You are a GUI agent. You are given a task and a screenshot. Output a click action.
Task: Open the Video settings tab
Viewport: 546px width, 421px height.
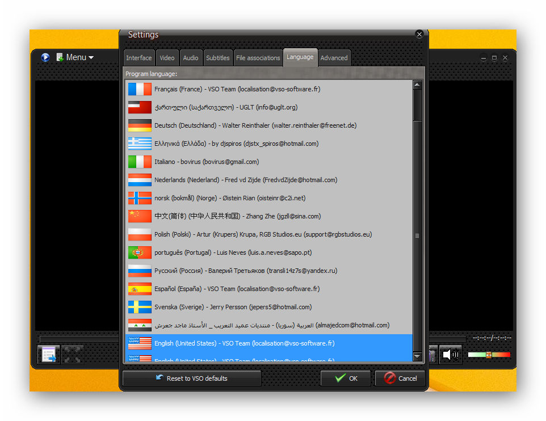tap(167, 58)
